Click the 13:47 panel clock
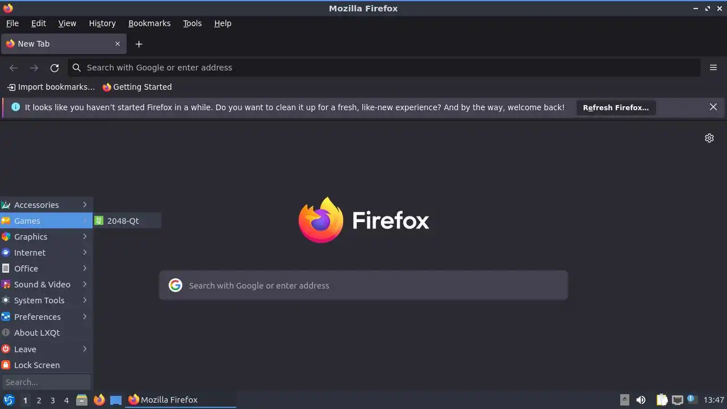 coord(713,400)
